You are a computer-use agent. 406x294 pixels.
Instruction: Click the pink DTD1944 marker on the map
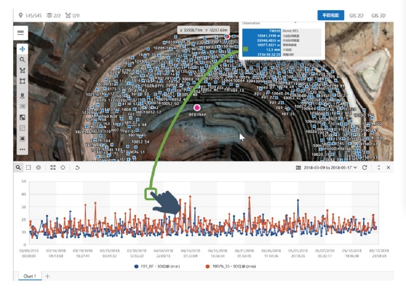pos(197,108)
